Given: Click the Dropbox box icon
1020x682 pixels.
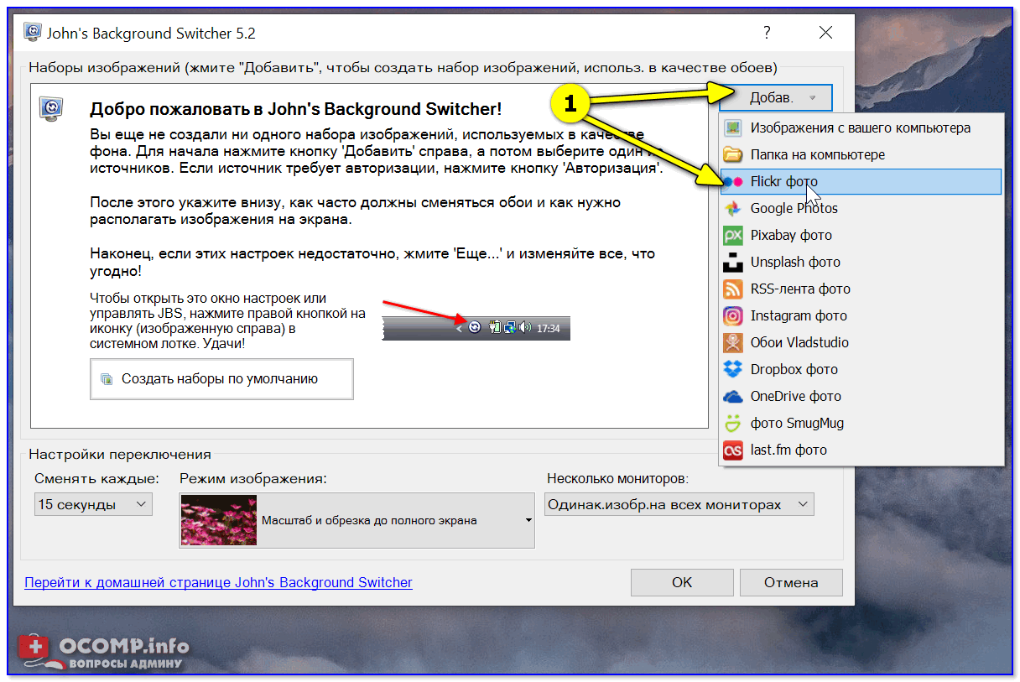Looking at the screenshot, I should [733, 369].
